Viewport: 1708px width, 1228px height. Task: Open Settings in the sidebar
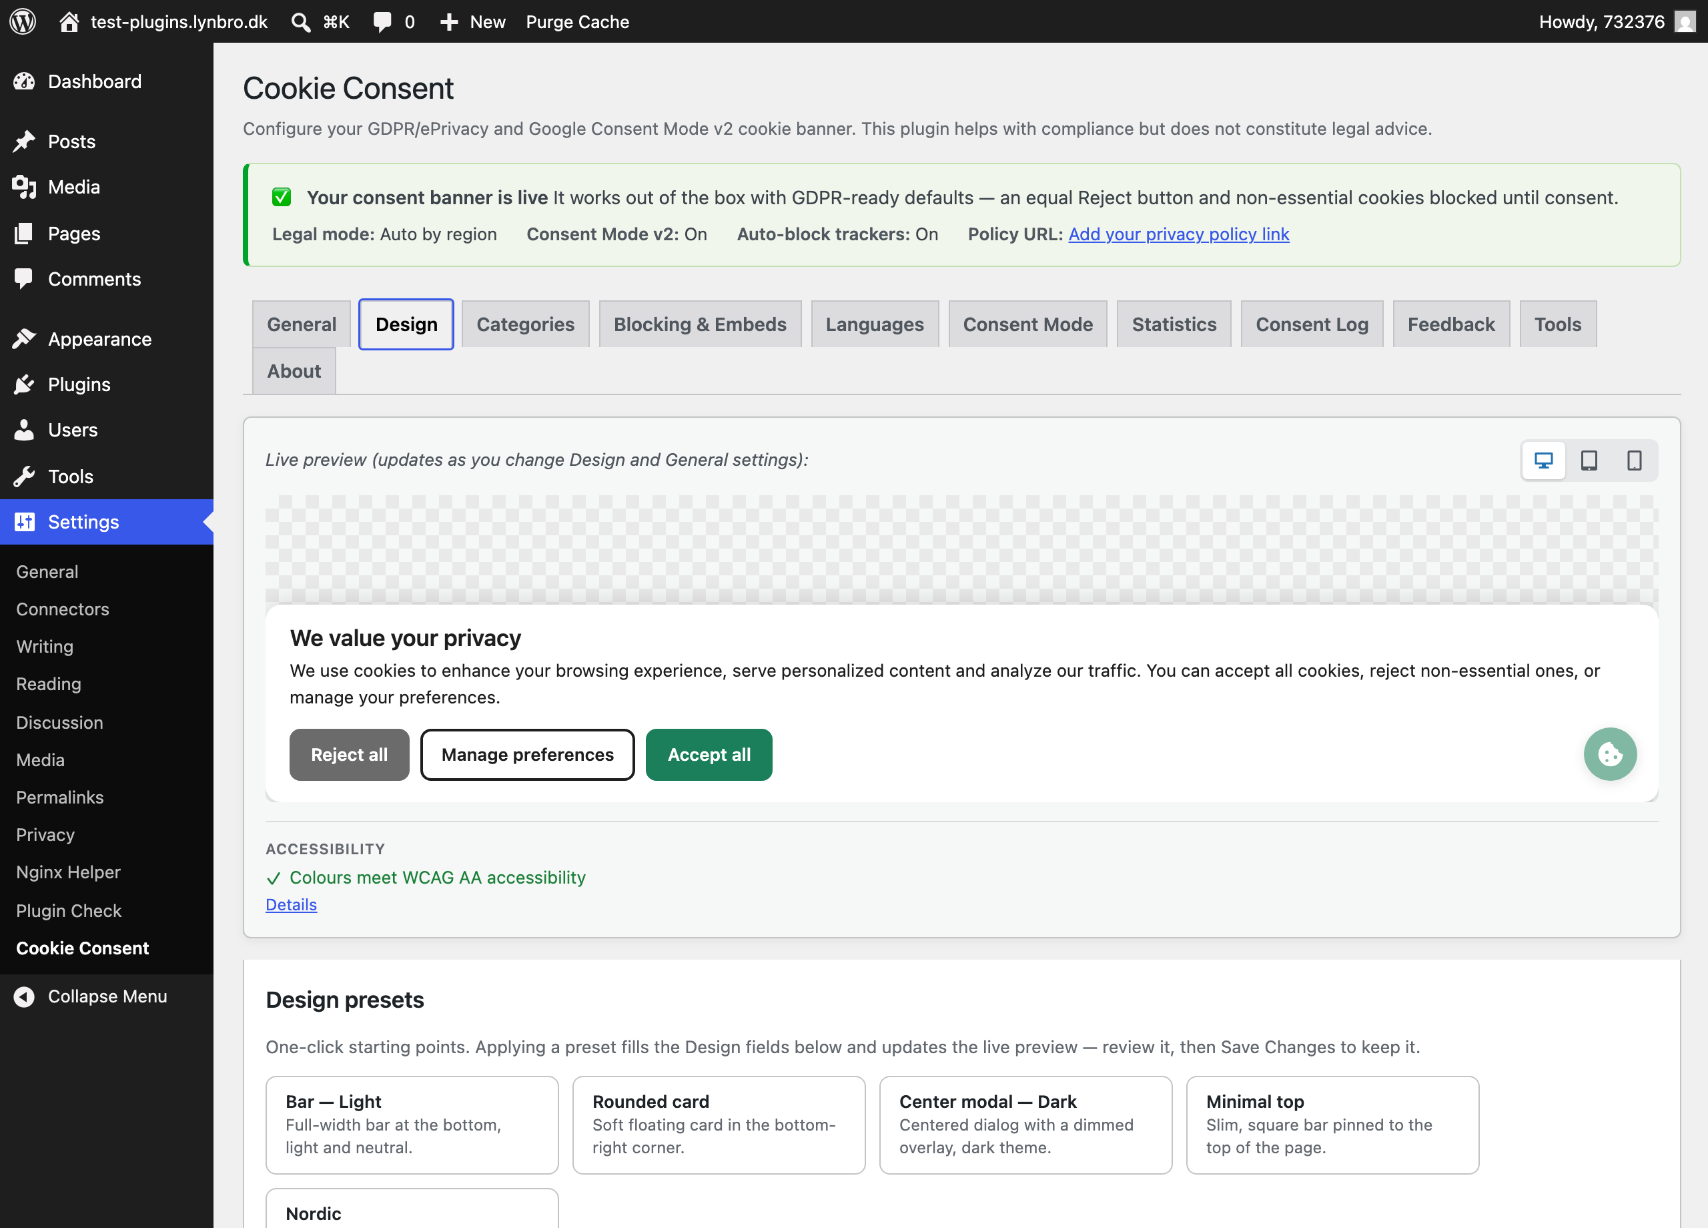click(x=107, y=521)
